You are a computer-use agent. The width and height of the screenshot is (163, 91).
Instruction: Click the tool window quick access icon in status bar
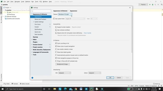[1, 86]
